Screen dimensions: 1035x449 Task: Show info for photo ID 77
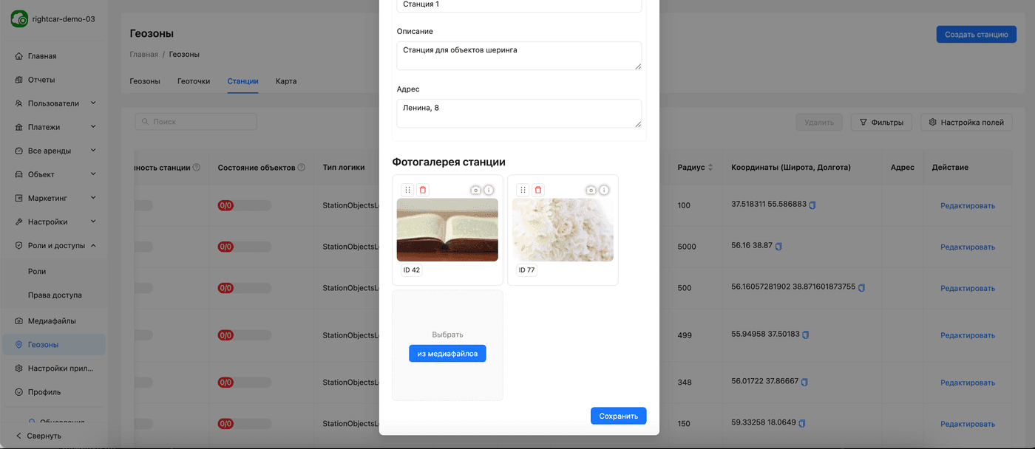(604, 190)
